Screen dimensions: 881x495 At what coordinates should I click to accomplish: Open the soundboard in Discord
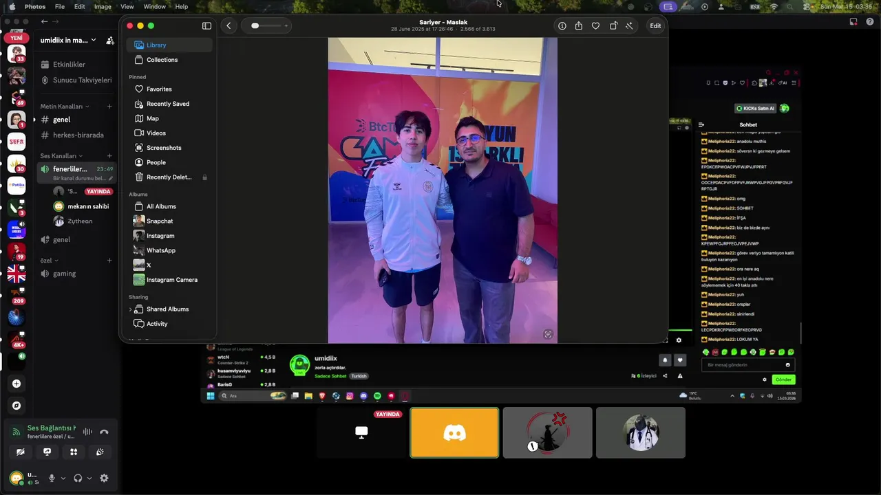(x=100, y=452)
